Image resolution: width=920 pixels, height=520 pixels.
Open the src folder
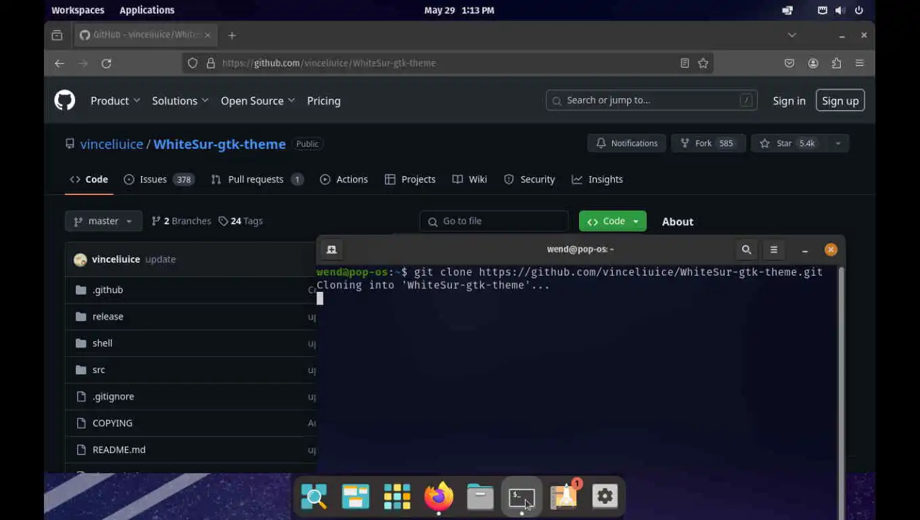click(99, 370)
